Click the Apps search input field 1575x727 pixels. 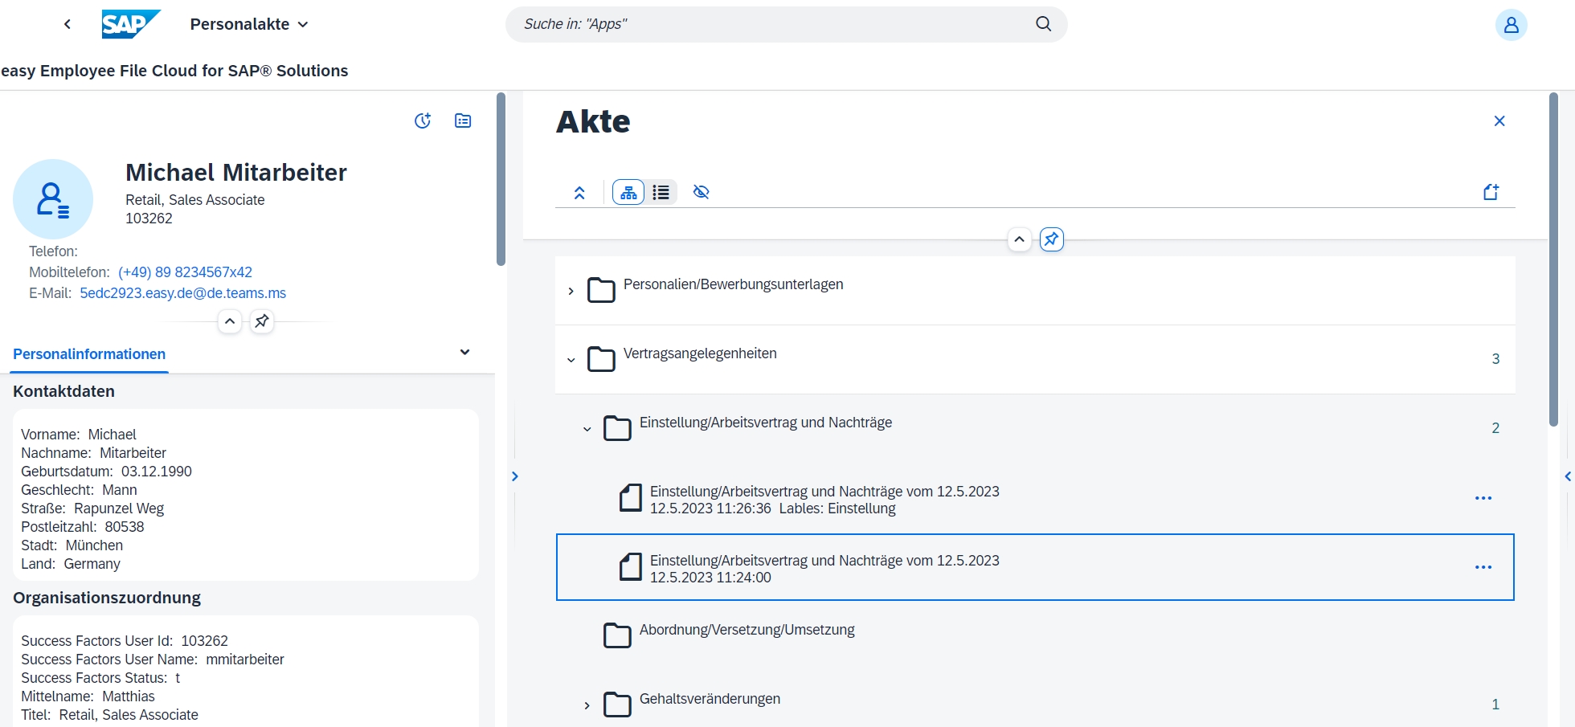[x=771, y=24]
